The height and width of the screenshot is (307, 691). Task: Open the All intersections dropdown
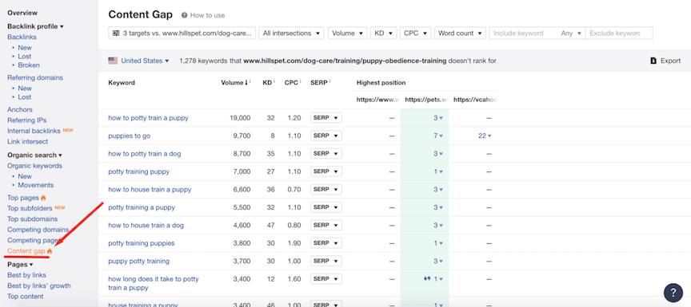point(291,33)
